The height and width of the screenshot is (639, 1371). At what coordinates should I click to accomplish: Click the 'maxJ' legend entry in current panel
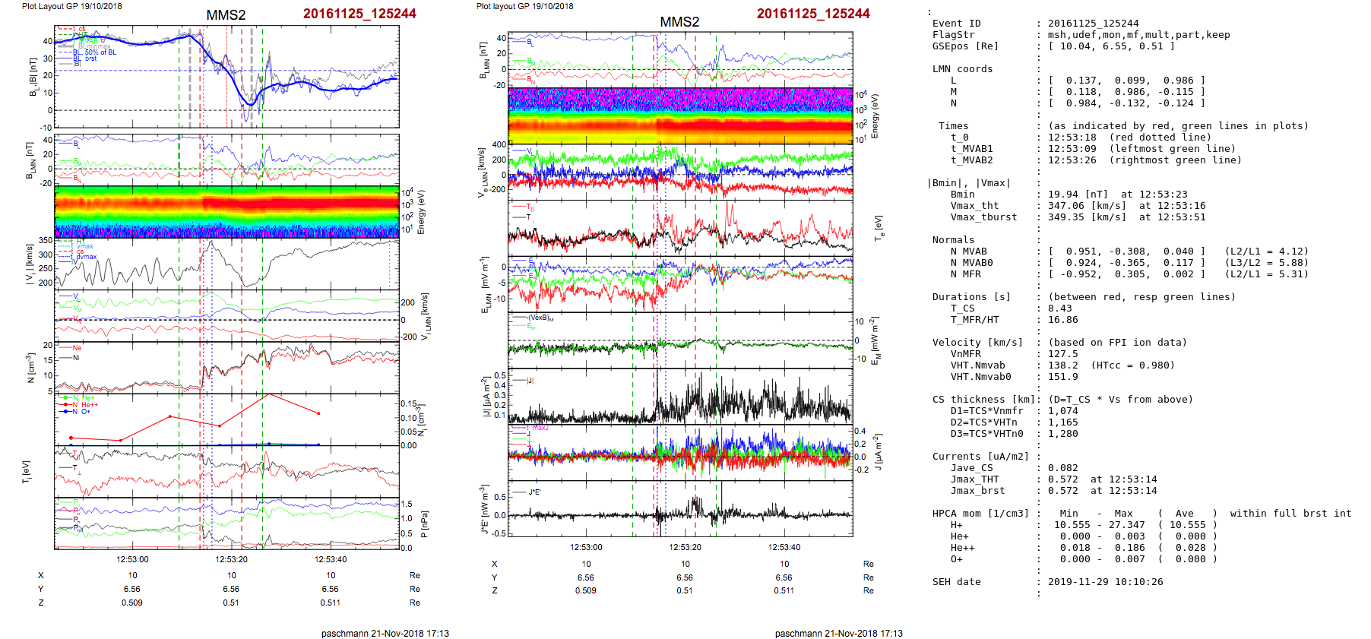(x=539, y=428)
